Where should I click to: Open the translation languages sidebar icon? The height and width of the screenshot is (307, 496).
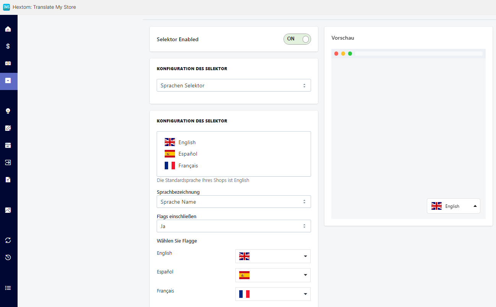[8, 63]
